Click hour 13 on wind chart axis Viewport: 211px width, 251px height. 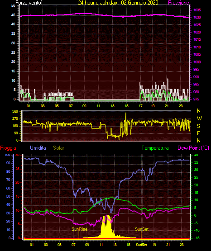[x=112, y=106]
